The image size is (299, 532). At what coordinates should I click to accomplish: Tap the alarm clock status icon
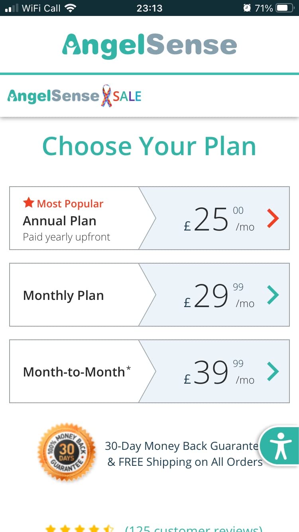[248, 8]
